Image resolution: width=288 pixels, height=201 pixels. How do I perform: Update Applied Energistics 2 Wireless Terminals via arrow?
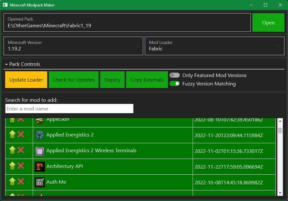click(x=12, y=150)
